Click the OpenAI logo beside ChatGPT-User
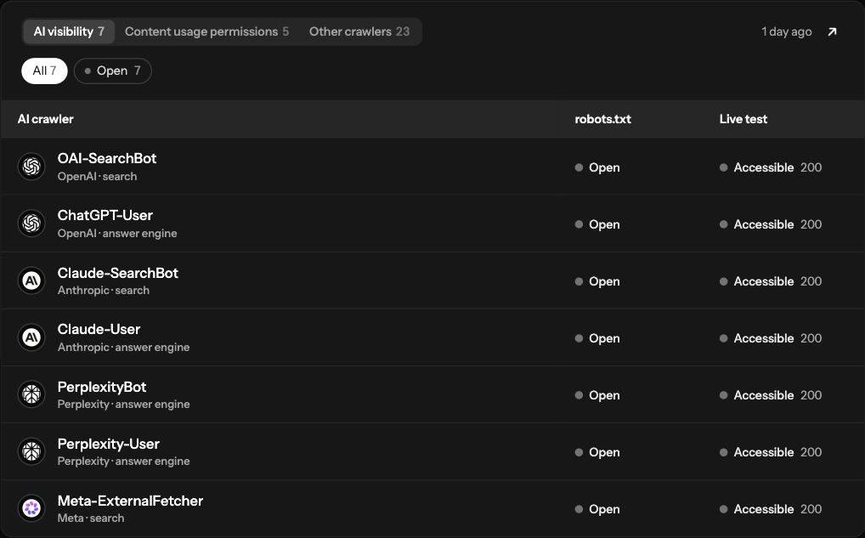The width and height of the screenshot is (865, 538). click(31, 223)
